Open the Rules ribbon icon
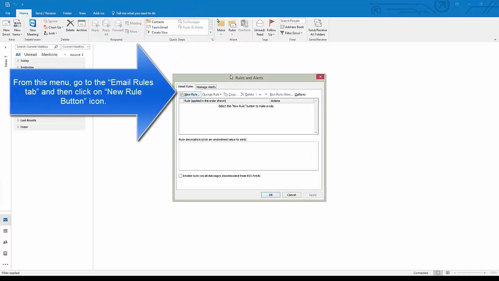499x281 pixels. tap(232, 28)
